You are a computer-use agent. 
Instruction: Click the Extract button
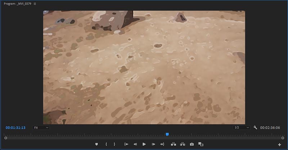coord(183,144)
